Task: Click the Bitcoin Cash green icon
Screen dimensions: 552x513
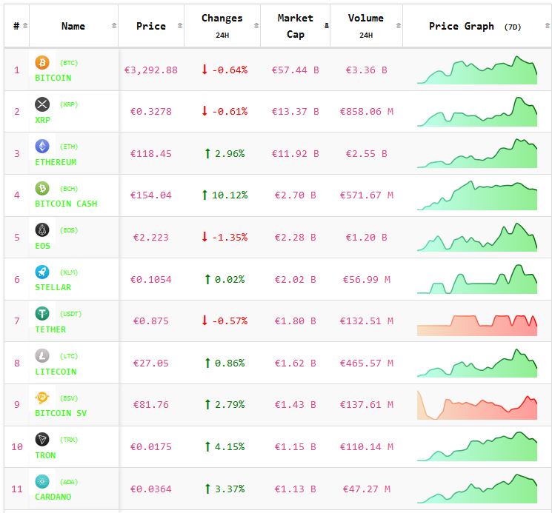Action: 42,189
